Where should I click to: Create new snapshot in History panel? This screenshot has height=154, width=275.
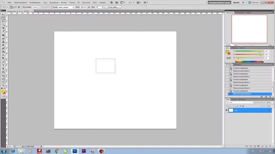(266, 97)
